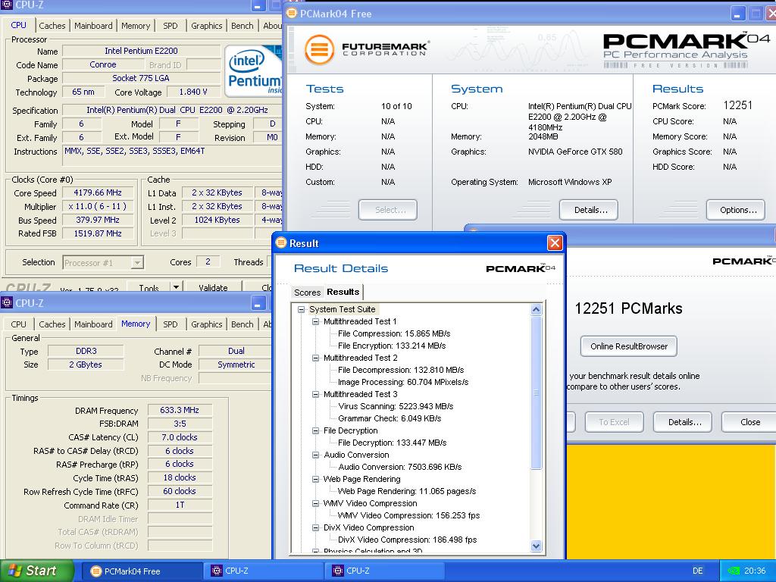Click the Validate button in CPU-Z
Image resolution: width=776 pixels, height=582 pixels.
click(x=213, y=287)
